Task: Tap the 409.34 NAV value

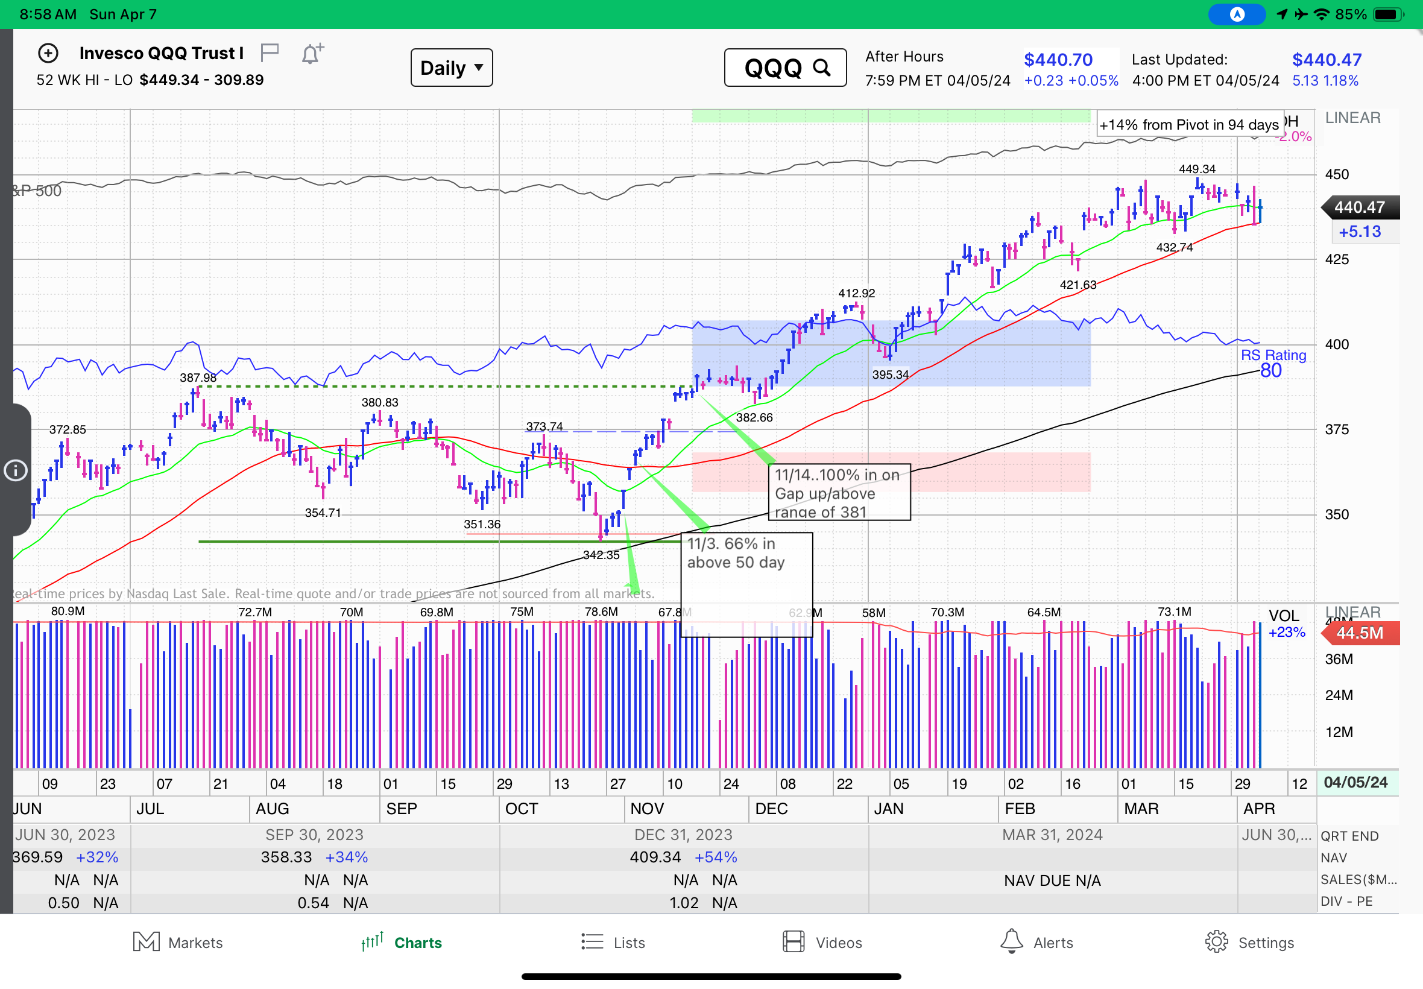Action: point(655,857)
